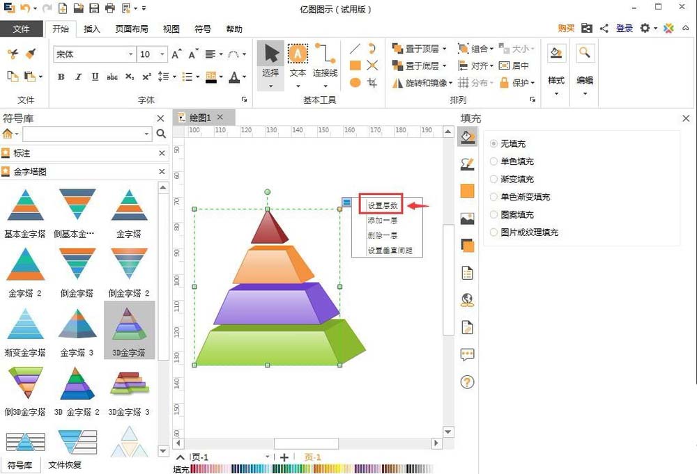Click the 组合 (Group) icon
Image resolution: width=697 pixels, height=474 pixels.
coord(464,49)
